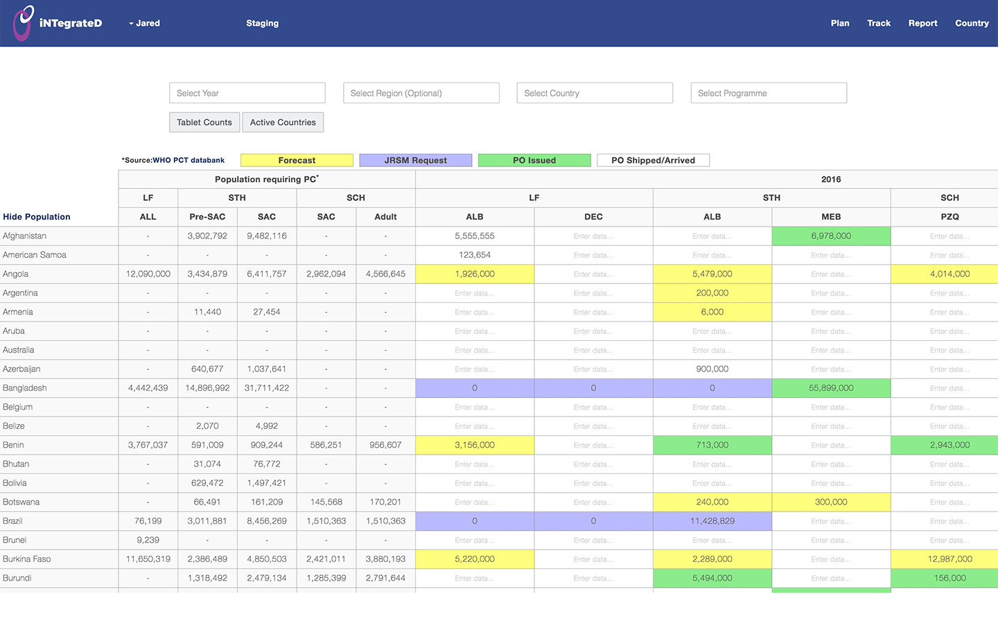Click the DEC column header
Screen dimensions: 998x623
(593, 217)
